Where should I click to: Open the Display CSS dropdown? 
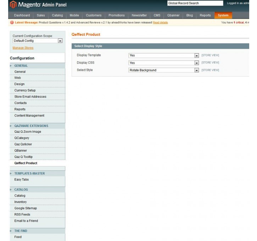163,63
